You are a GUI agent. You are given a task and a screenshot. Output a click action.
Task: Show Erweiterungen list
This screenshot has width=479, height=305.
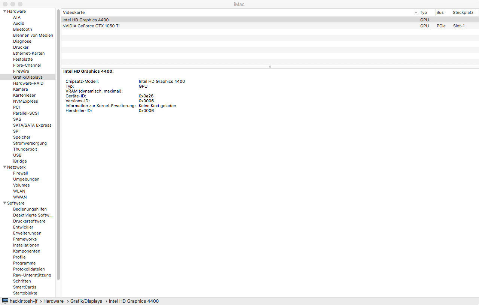(27, 233)
